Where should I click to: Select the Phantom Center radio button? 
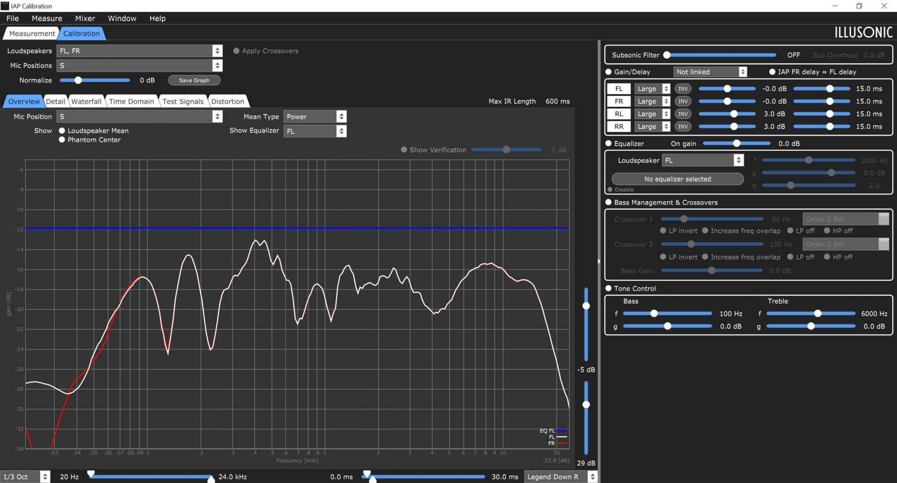tap(62, 140)
